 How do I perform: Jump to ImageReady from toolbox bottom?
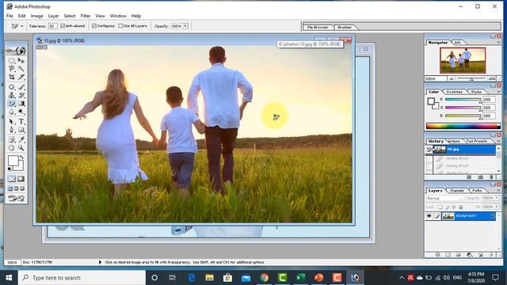pyautogui.click(x=16, y=199)
